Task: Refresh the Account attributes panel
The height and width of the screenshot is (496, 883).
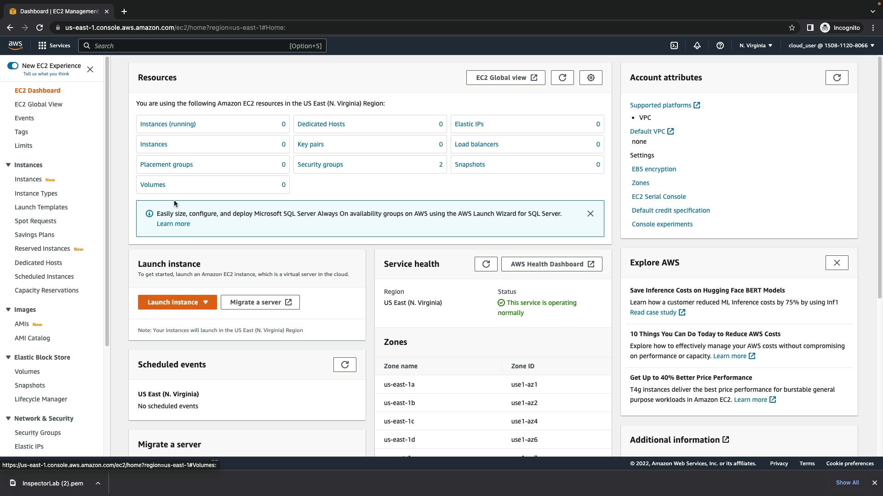Action: pyautogui.click(x=837, y=78)
